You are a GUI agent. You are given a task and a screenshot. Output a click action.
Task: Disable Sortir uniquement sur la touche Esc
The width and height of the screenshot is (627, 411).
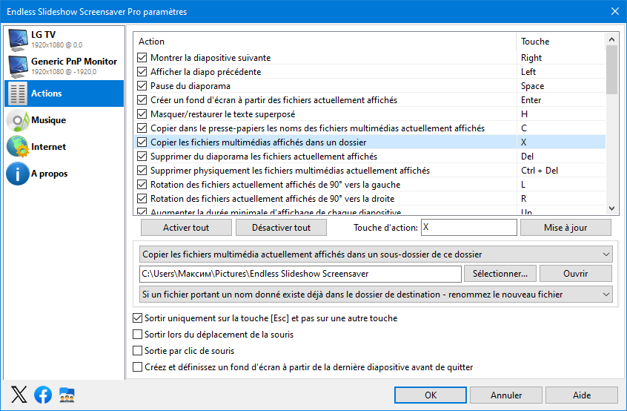[x=137, y=318]
